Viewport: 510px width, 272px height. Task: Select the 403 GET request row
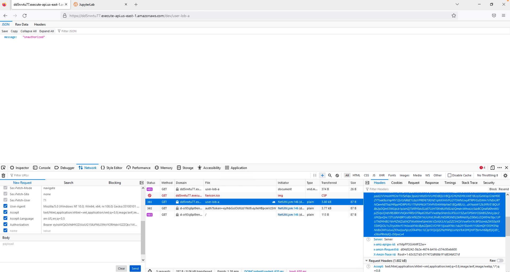pyautogui.click(x=254, y=215)
